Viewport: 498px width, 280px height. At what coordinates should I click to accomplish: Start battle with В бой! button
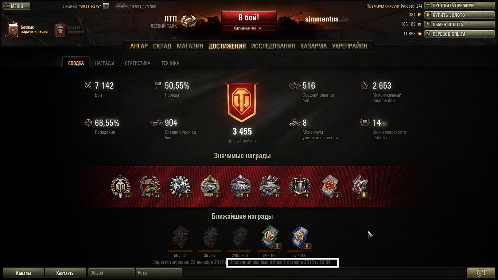pyautogui.click(x=249, y=17)
